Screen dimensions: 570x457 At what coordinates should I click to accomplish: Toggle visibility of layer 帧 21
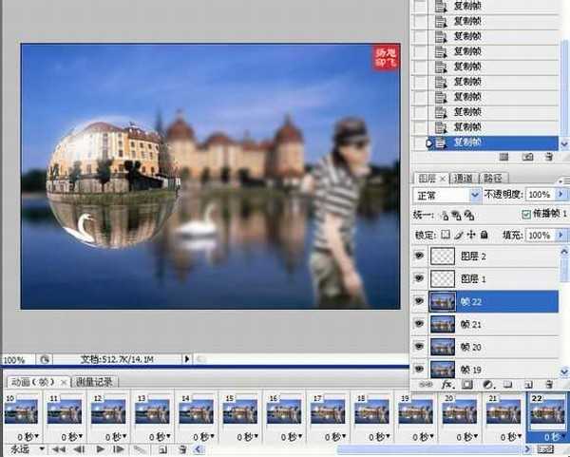click(420, 325)
